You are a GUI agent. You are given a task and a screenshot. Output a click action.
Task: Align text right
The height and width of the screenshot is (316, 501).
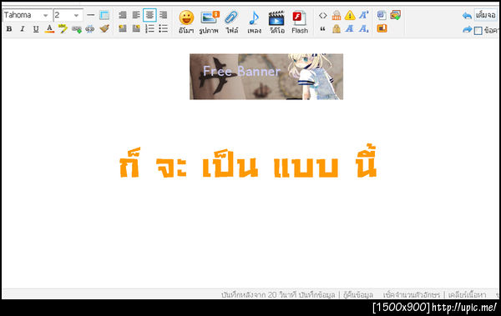click(x=164, y=15)
